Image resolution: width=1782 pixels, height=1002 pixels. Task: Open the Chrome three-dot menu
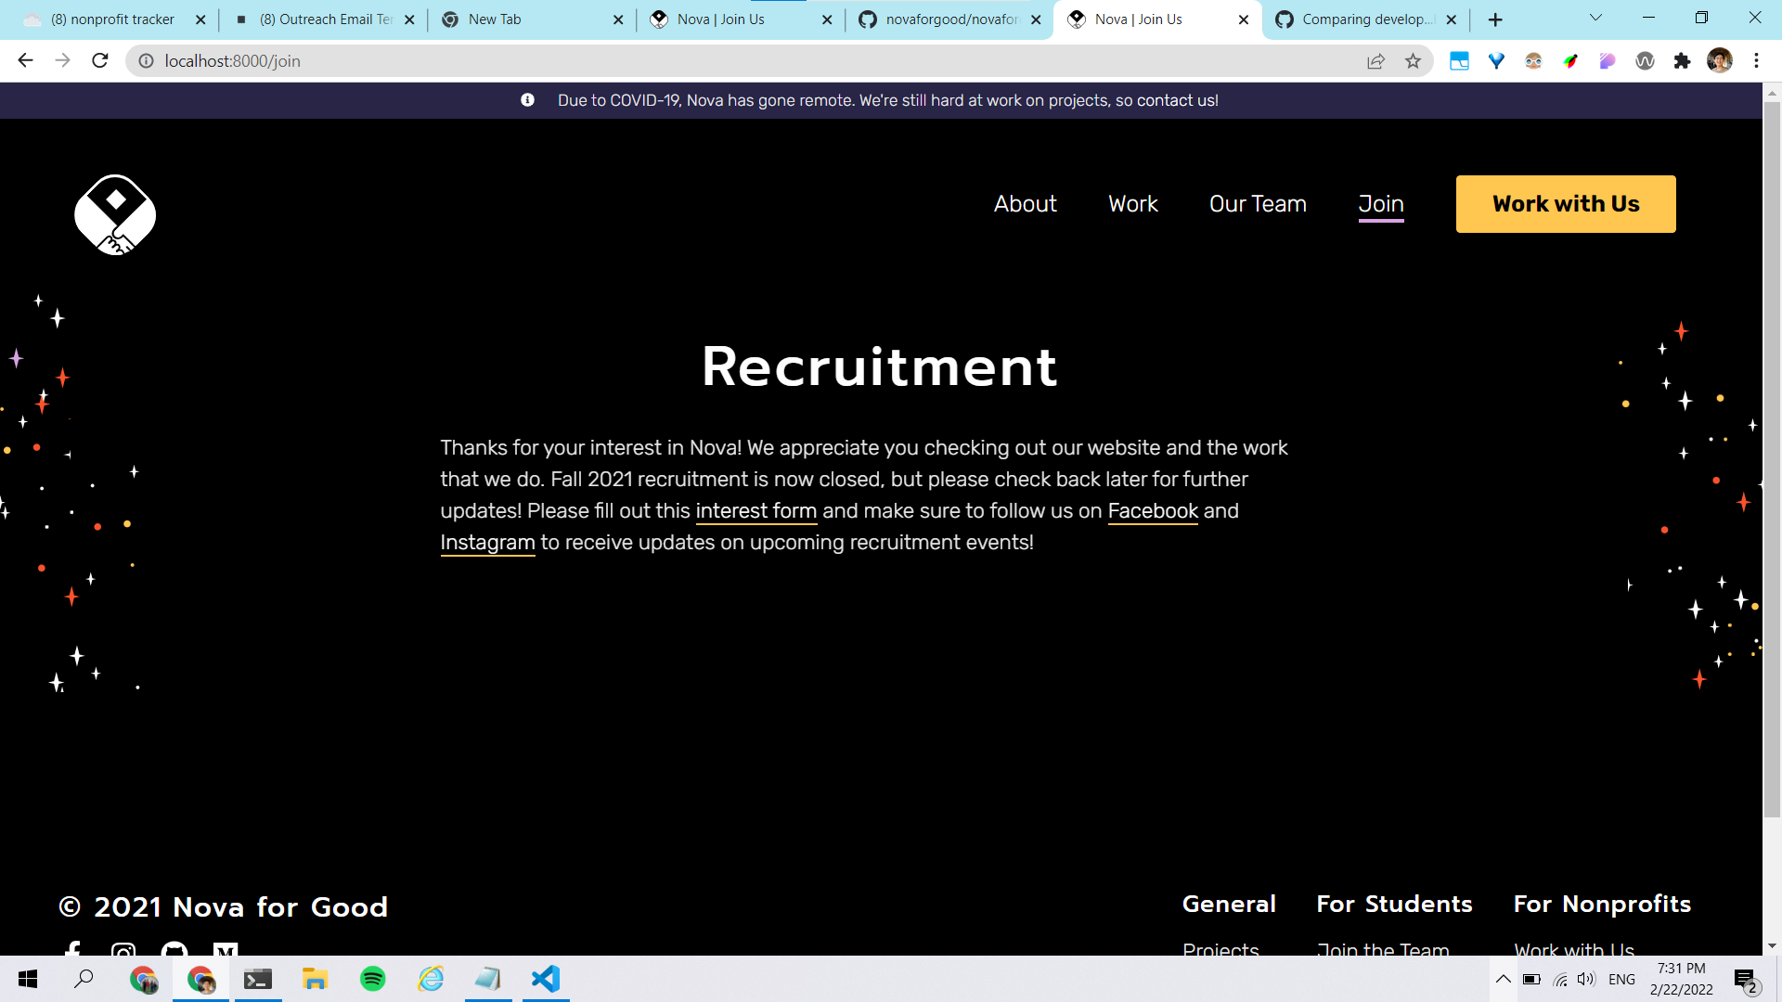(1756, 61)
